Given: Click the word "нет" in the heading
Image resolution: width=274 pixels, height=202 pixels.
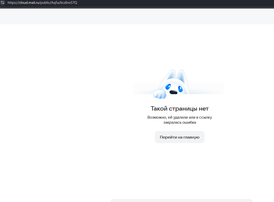Looking at the screenshot, I should pyautogui.click(x=203, y=109).
